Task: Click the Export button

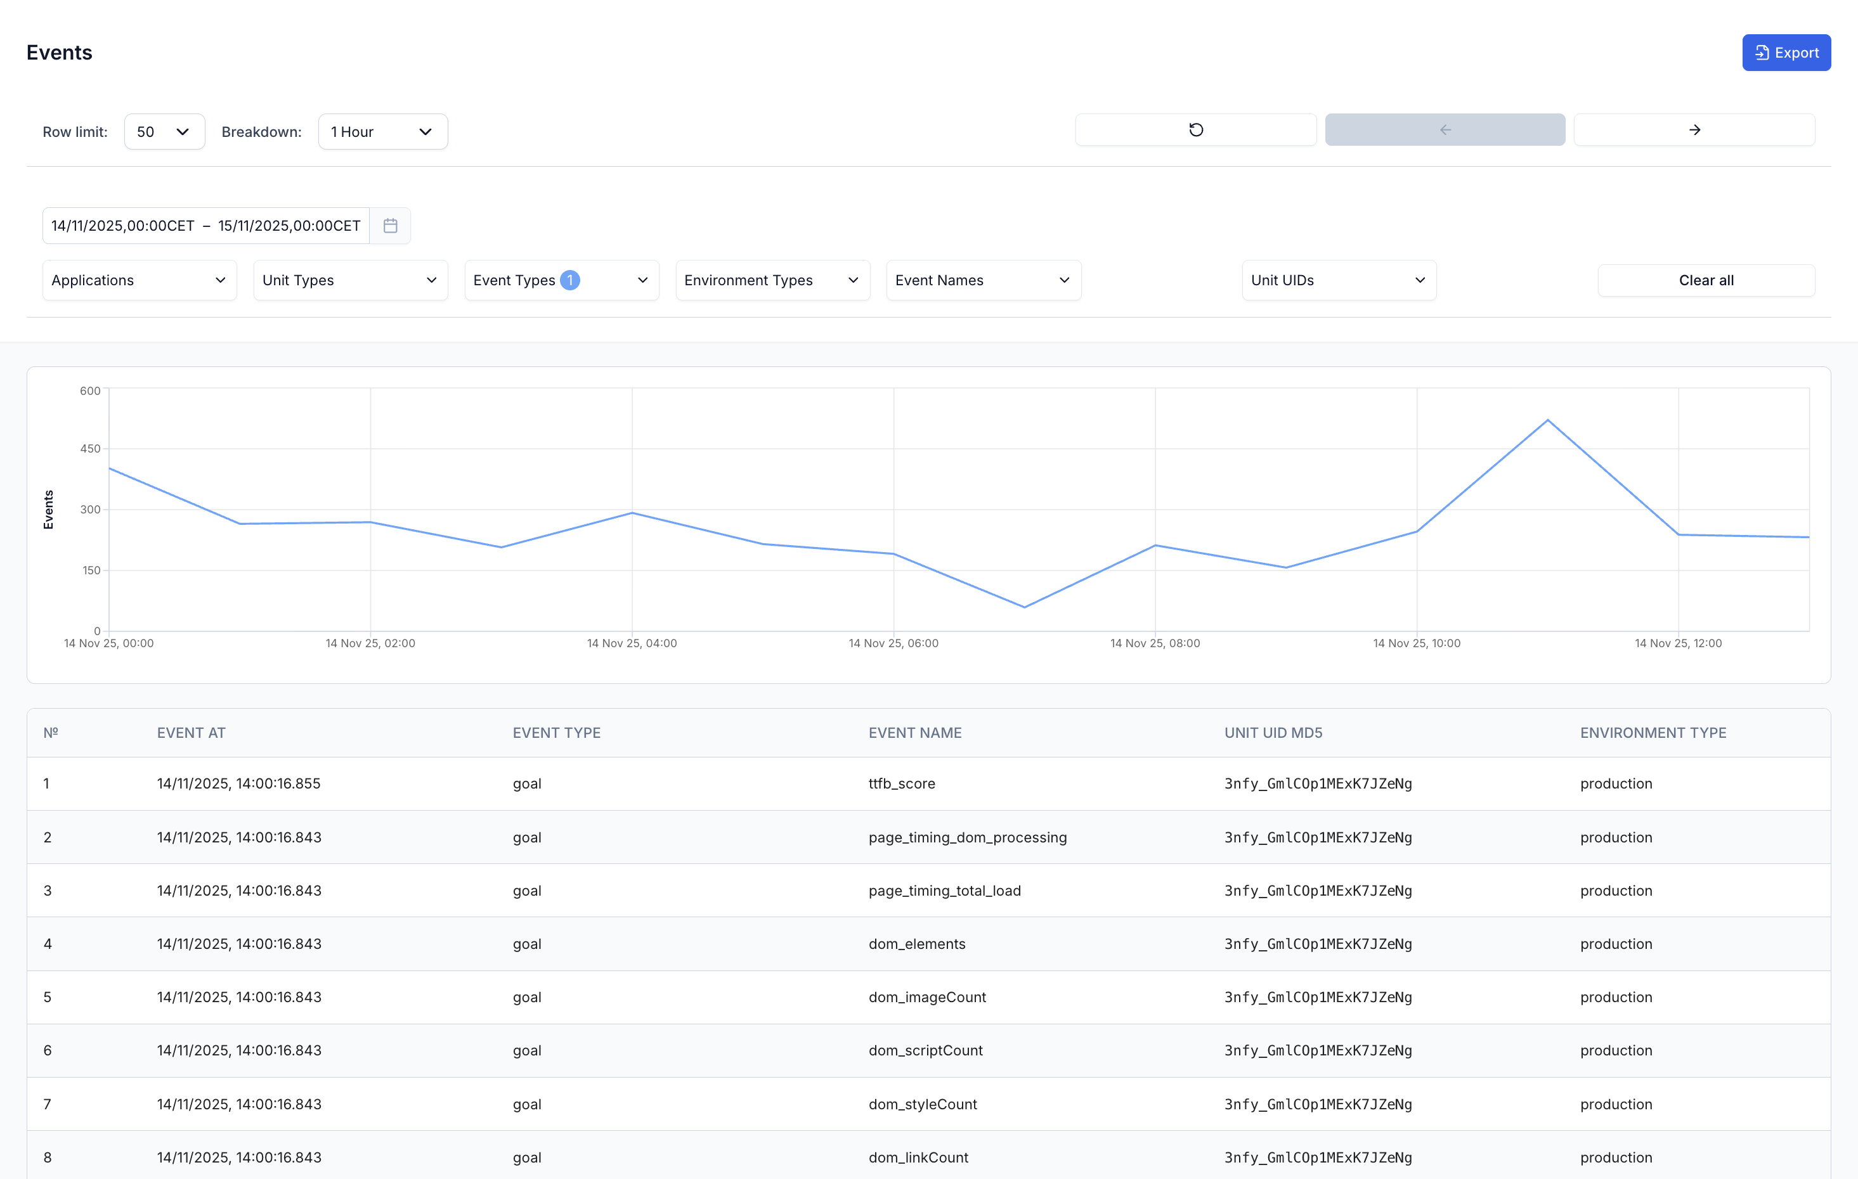Action: [x=1786, y=53]
